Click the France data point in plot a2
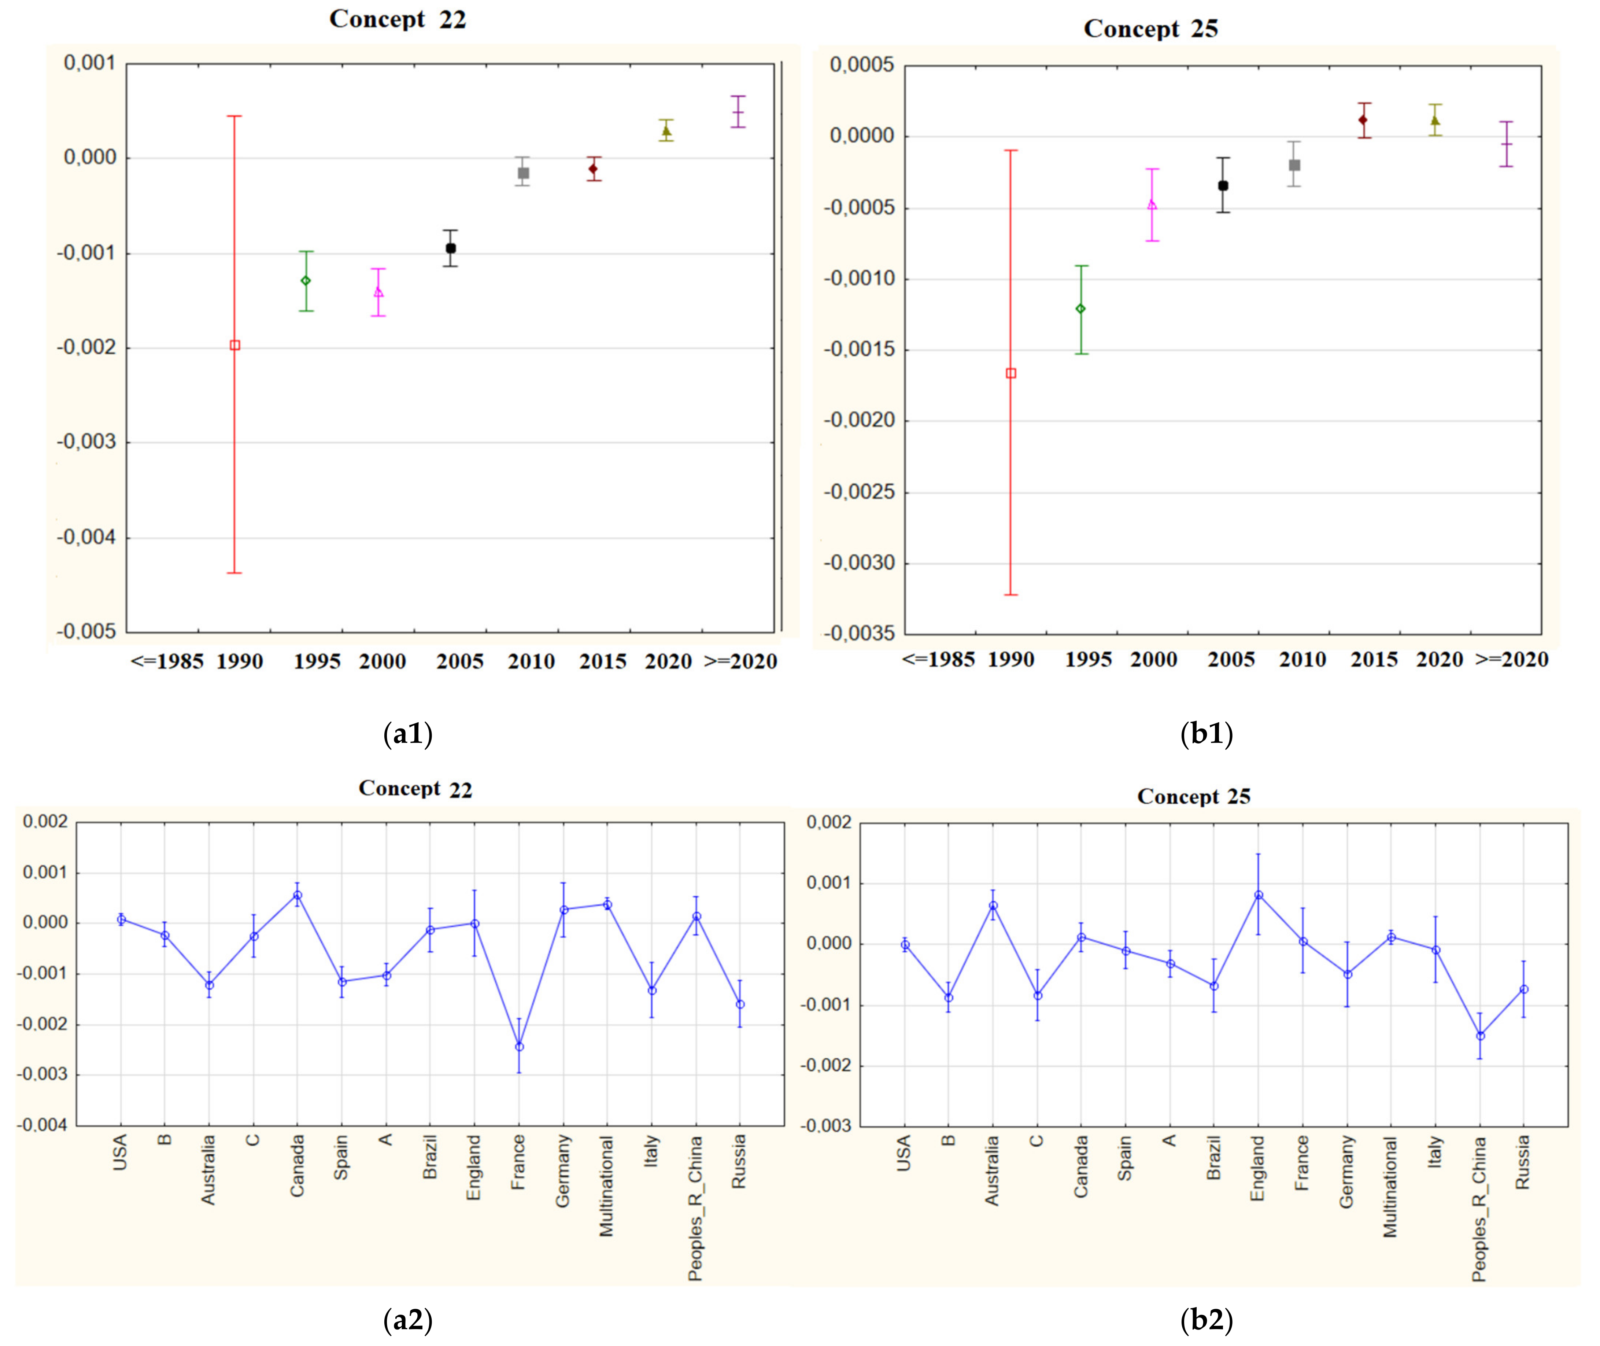Image resolution: width=1600 pixels, height=1346 pixels. coord(520,1047)
